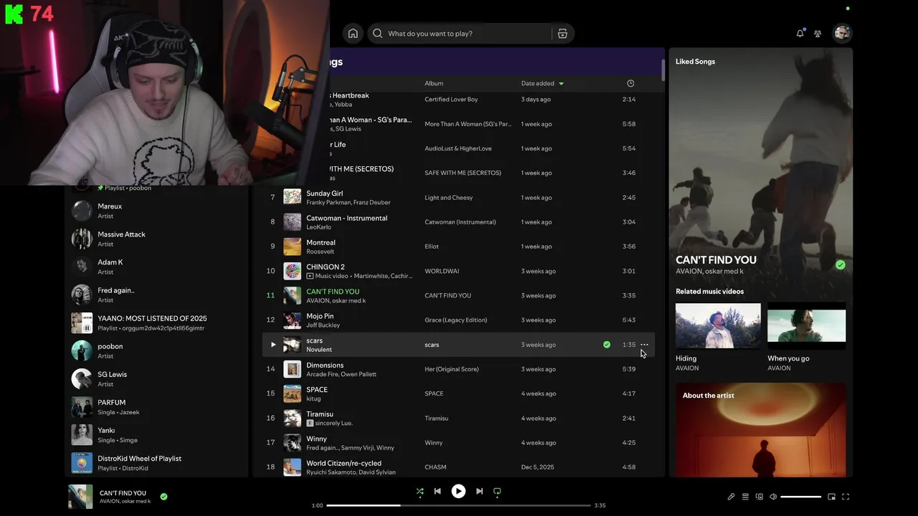Screen dimensions: 918x516
Task: Click the playback progress bar
Action: (x=458, y=505)
